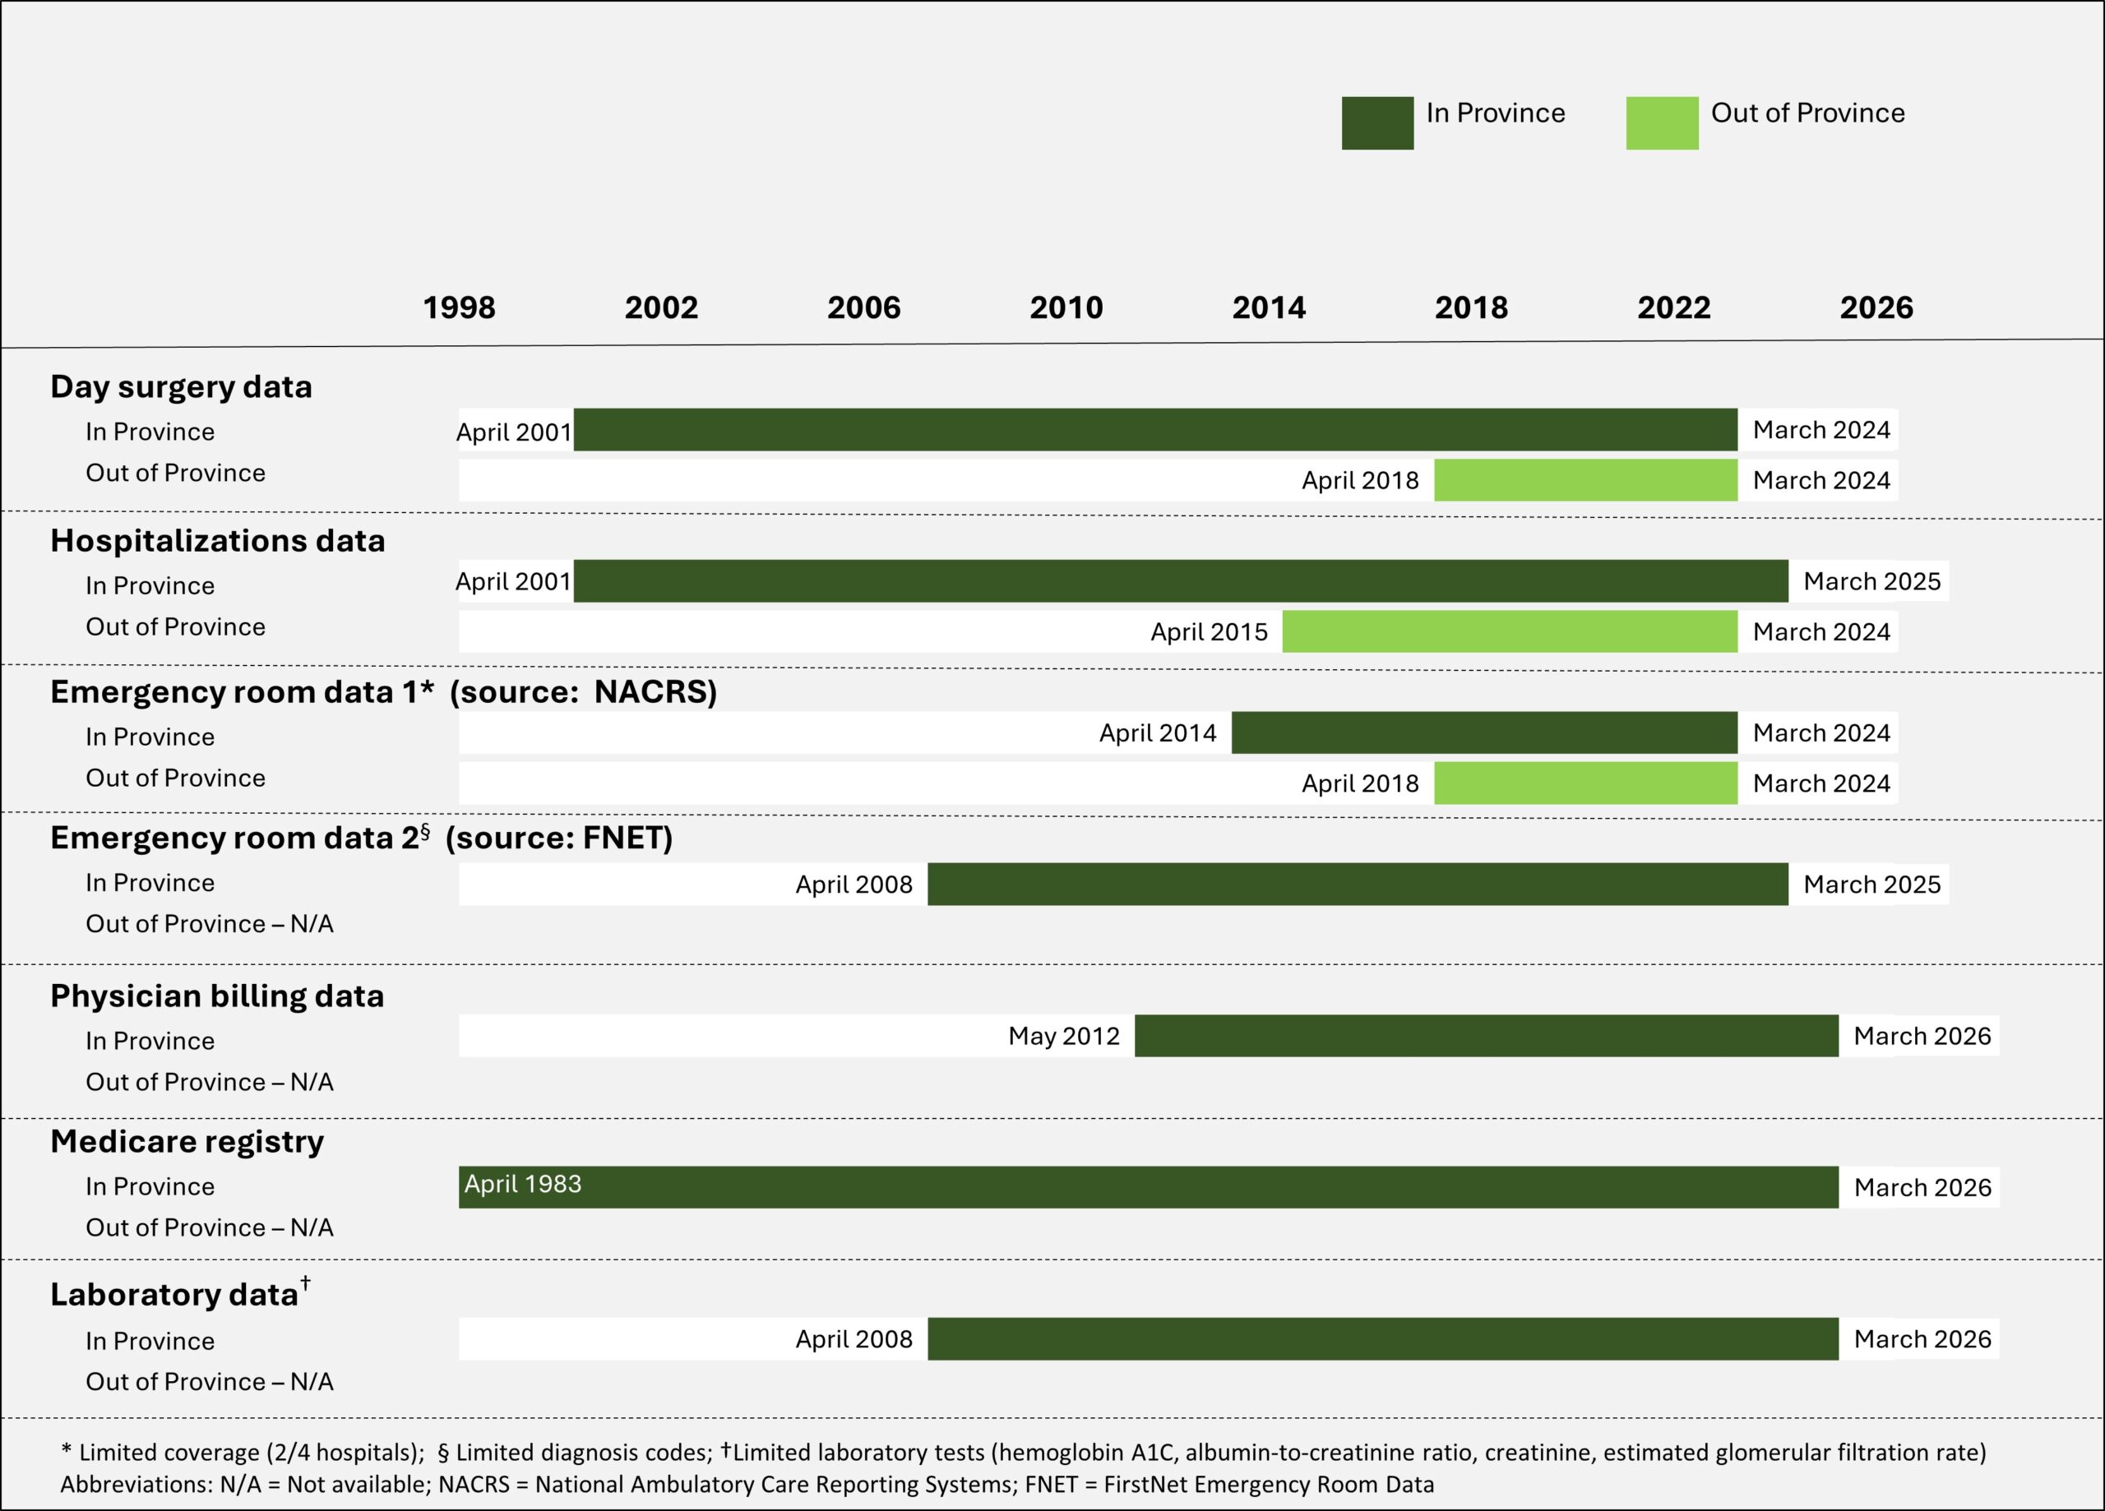Click the 2010 year marker
The image size is (2105, 1511).
coord(1066,307)
